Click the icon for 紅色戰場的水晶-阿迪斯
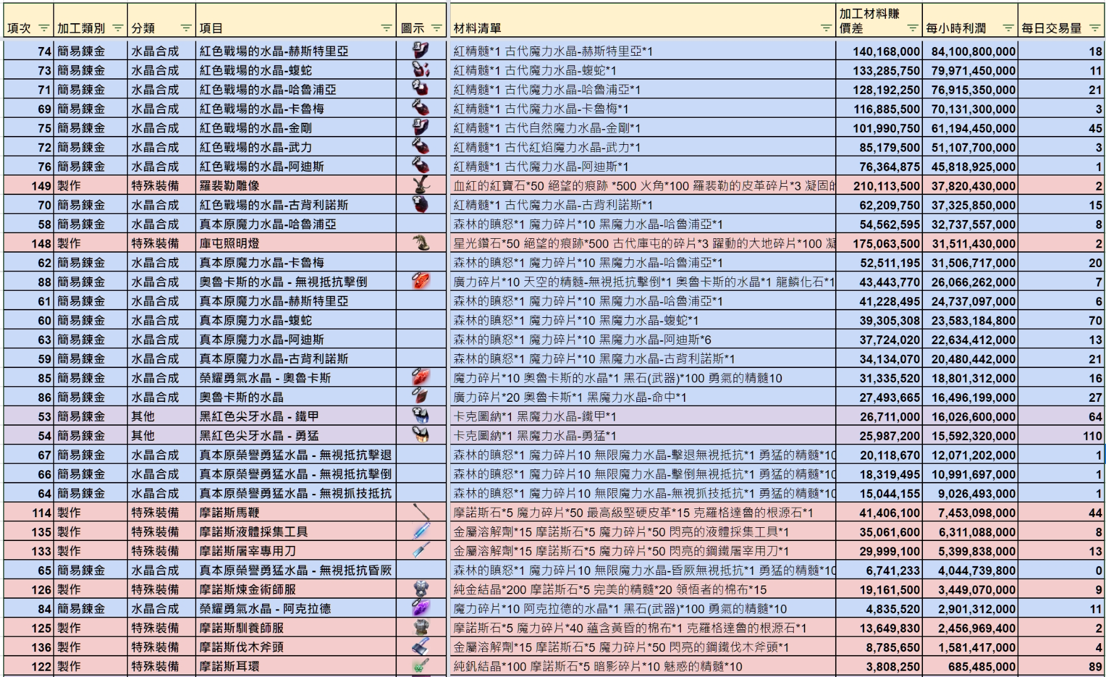 point(420,166)
